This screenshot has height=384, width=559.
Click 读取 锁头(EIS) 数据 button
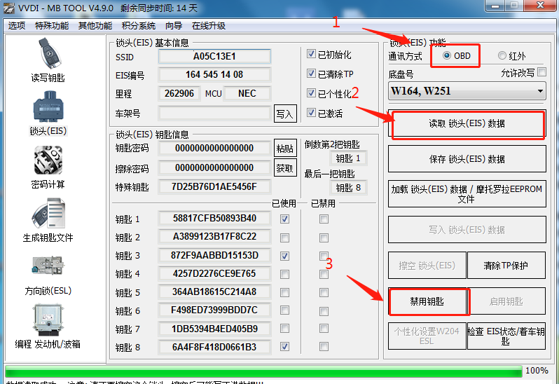tap(467, 123)
